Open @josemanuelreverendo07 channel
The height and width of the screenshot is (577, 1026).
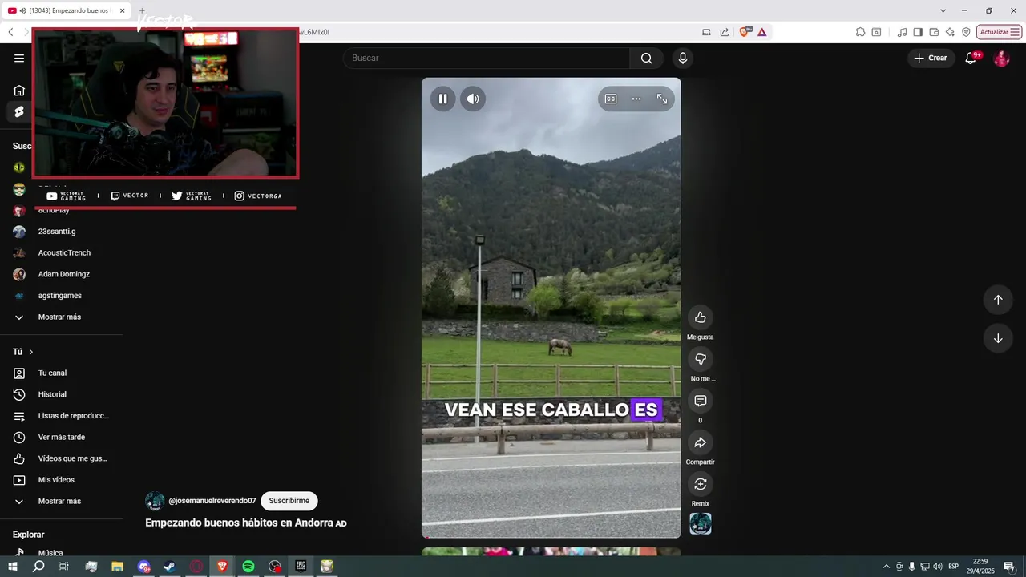click(x=212, y=501)
